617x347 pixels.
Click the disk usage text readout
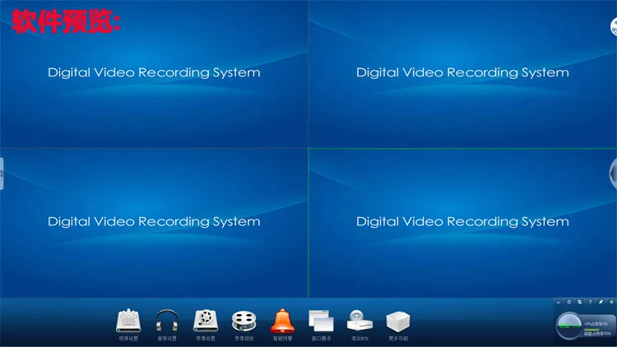(597, 334)
